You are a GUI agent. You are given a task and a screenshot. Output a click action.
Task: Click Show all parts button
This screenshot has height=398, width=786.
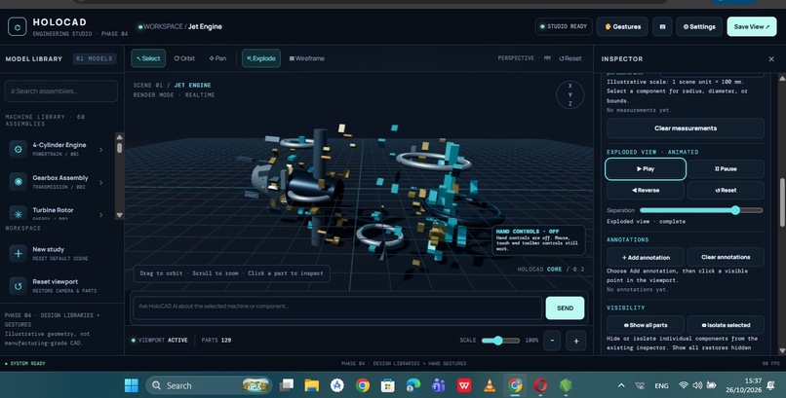click(646, 325)
